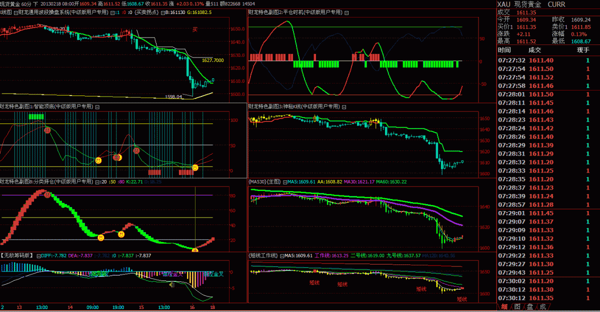Image resolution: width=600 pixels, height=312 pixels.
Task: Click the first red sad face in 智能顶底
Action: tap(47, 130)
